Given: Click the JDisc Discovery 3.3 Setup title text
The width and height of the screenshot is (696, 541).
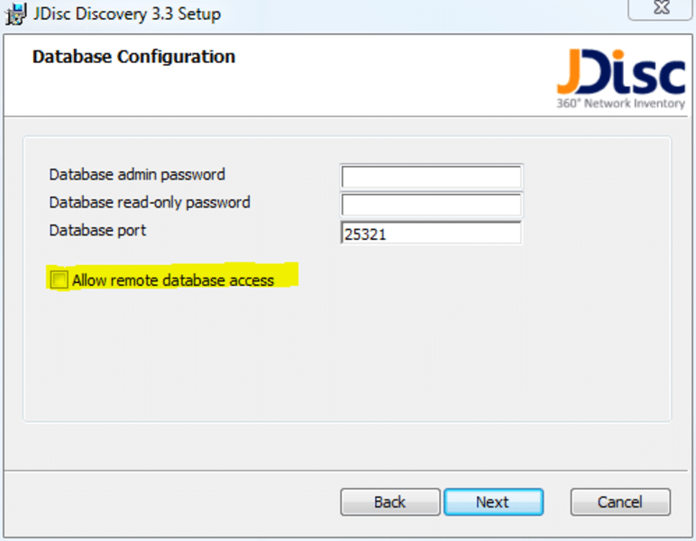Looking at the screenshot, I should click(x=126, y=14).
